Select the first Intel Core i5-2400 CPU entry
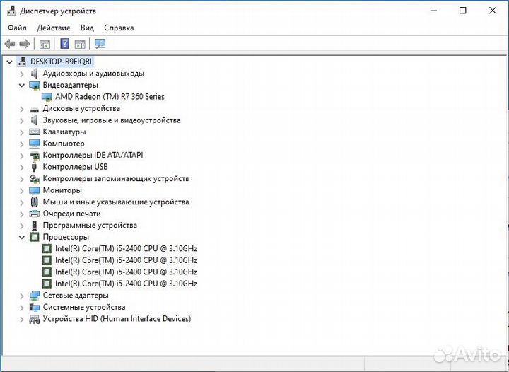The width and height of the screenshot is (509, 372). (125, 249)
